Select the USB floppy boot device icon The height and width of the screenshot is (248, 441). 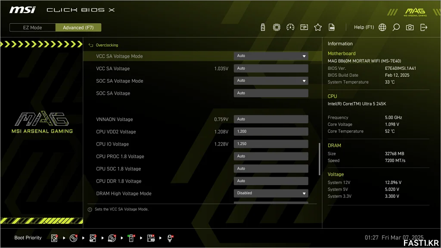(x=151, y=238)
